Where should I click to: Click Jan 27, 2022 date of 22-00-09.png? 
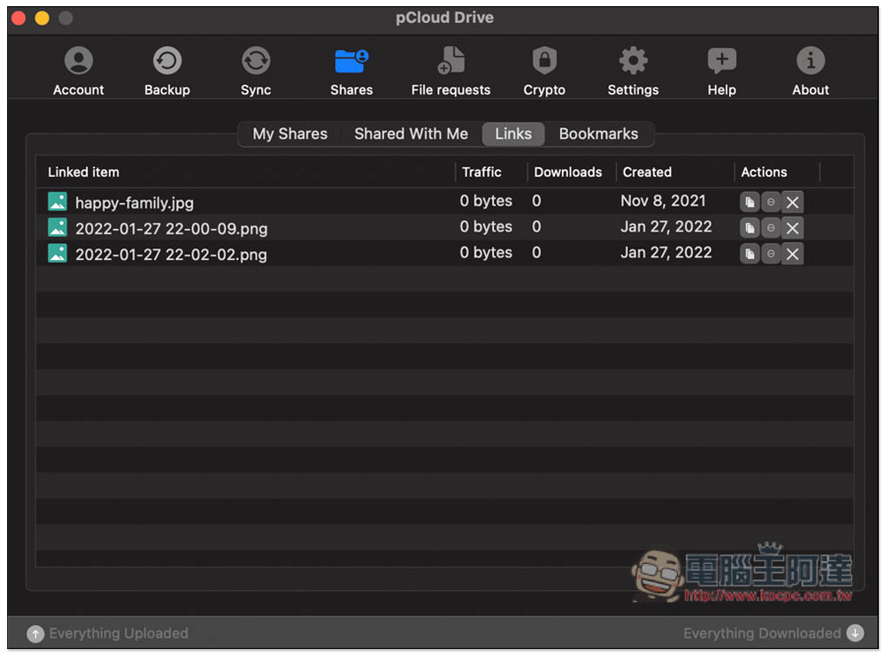pyautogui.click(x=666, y=226)
